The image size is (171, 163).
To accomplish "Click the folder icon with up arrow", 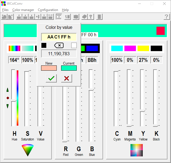I will pos(11,17).
